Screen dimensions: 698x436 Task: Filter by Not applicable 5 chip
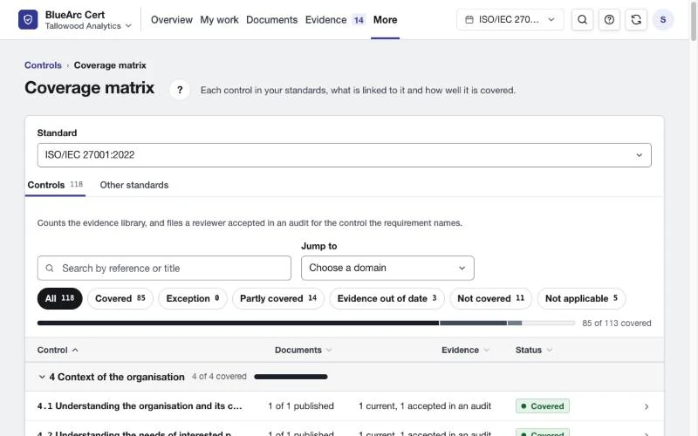pos(581,298)
